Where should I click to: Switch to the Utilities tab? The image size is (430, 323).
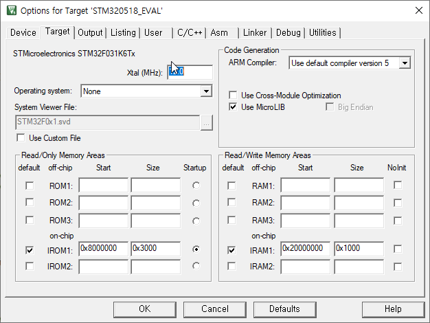[323, 33]
